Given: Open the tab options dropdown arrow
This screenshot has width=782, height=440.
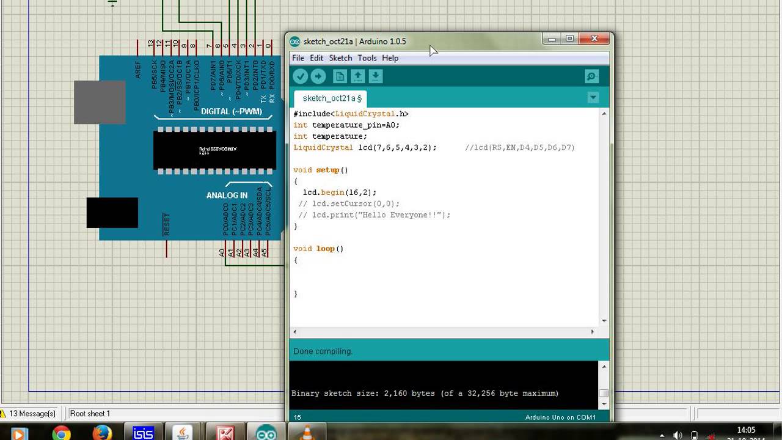Looking at the screenshot, I should click(593, 98).
